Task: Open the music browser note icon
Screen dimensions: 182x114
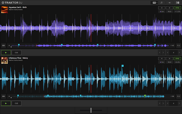Action: (161, 3)
